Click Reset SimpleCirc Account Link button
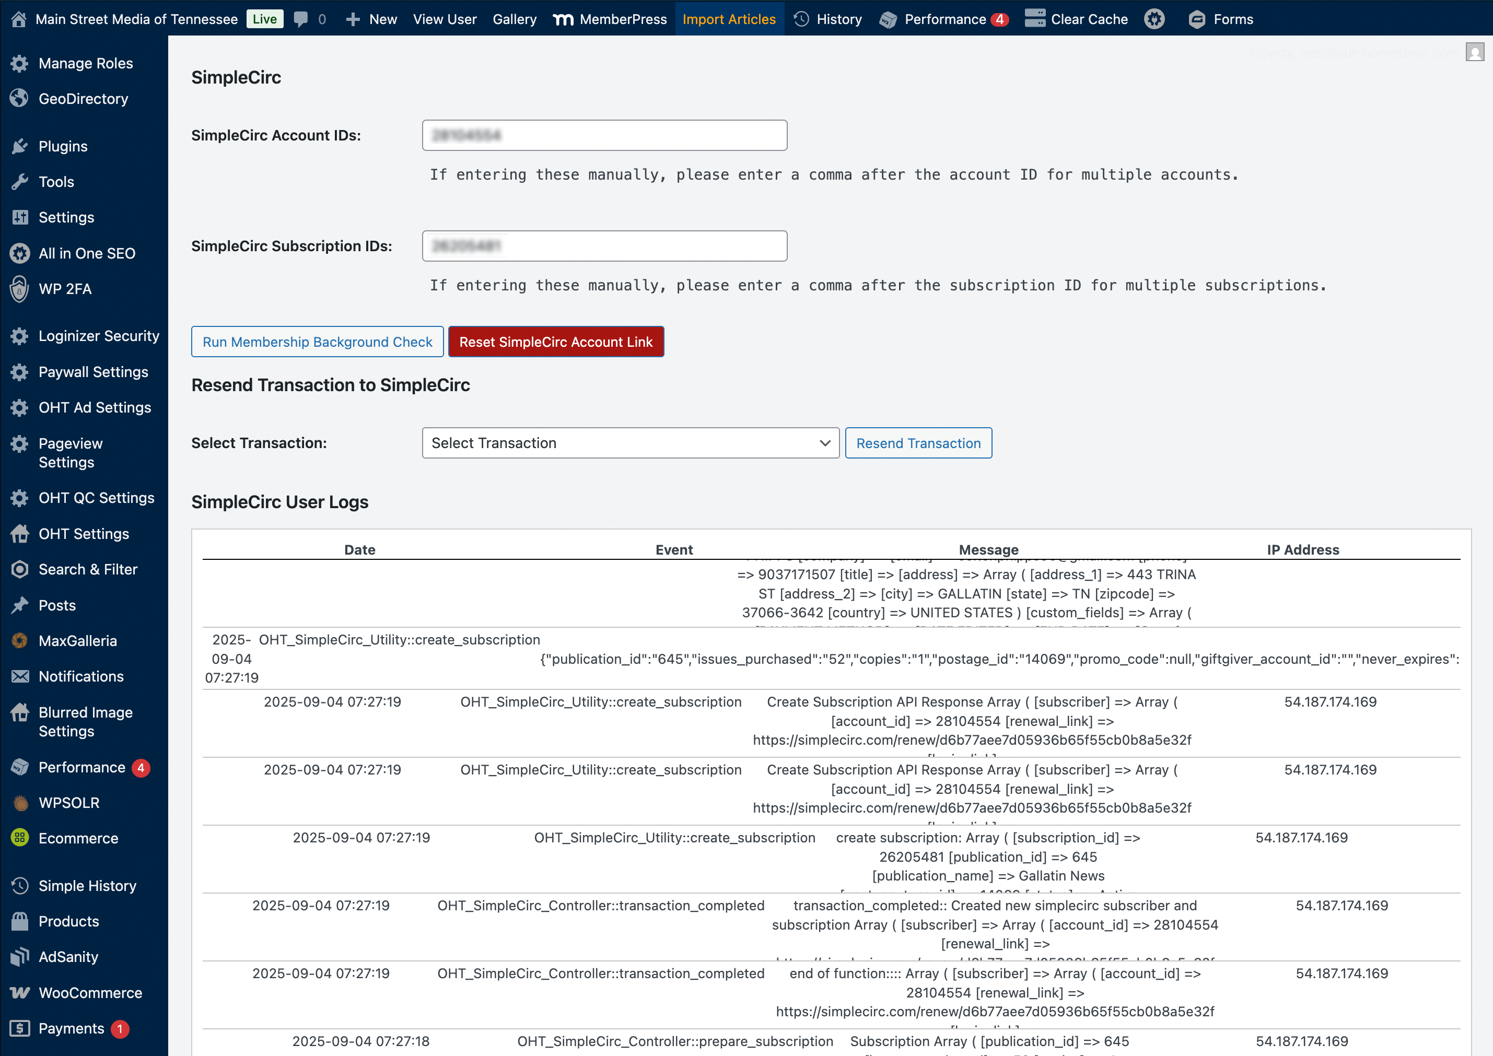Image resolution: width=1493 pixels, height=1056 pixels. [556, 342]
